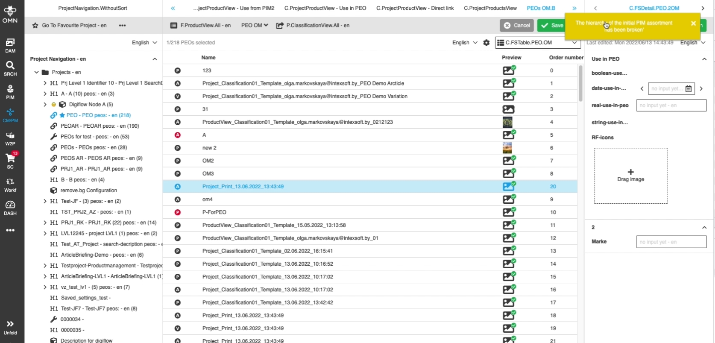The image size is (715, 343).
Task: Switch to PEOs OM.B tab
Action: click(x=541, y=8)
